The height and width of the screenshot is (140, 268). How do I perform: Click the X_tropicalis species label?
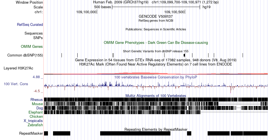pyautogui.click(x=33, y=121)
